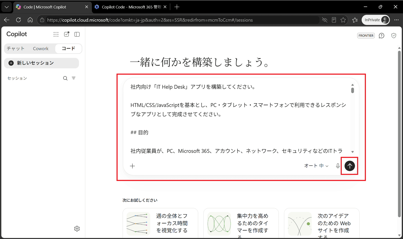Switch to the Cowork tab
The width and height of the screenshot is (403, 239).
41,49
